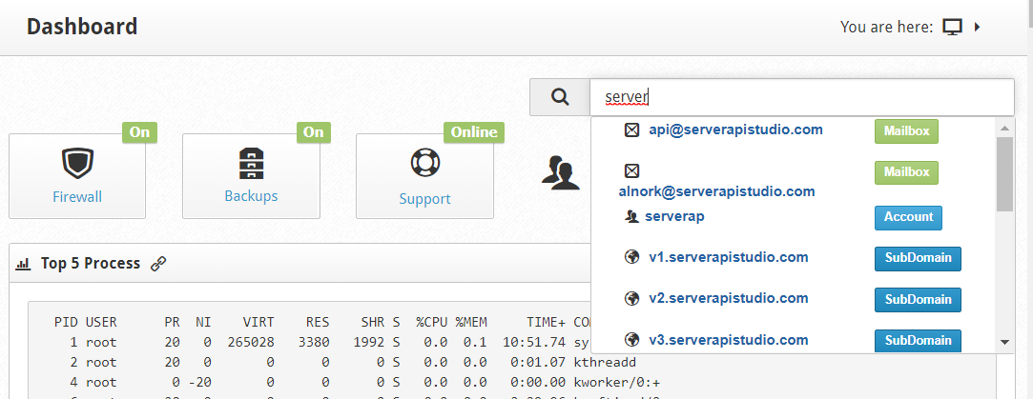Open the Firewall shield icon
This screenshot has height=399, width=1033.
pyautogui.click(x=77, y=163)
